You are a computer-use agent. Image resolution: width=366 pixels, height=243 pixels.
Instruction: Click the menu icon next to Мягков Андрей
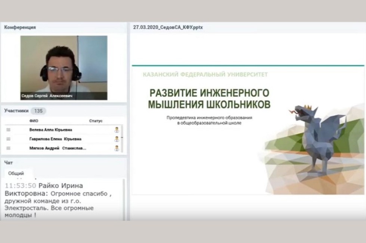(8, 148)
